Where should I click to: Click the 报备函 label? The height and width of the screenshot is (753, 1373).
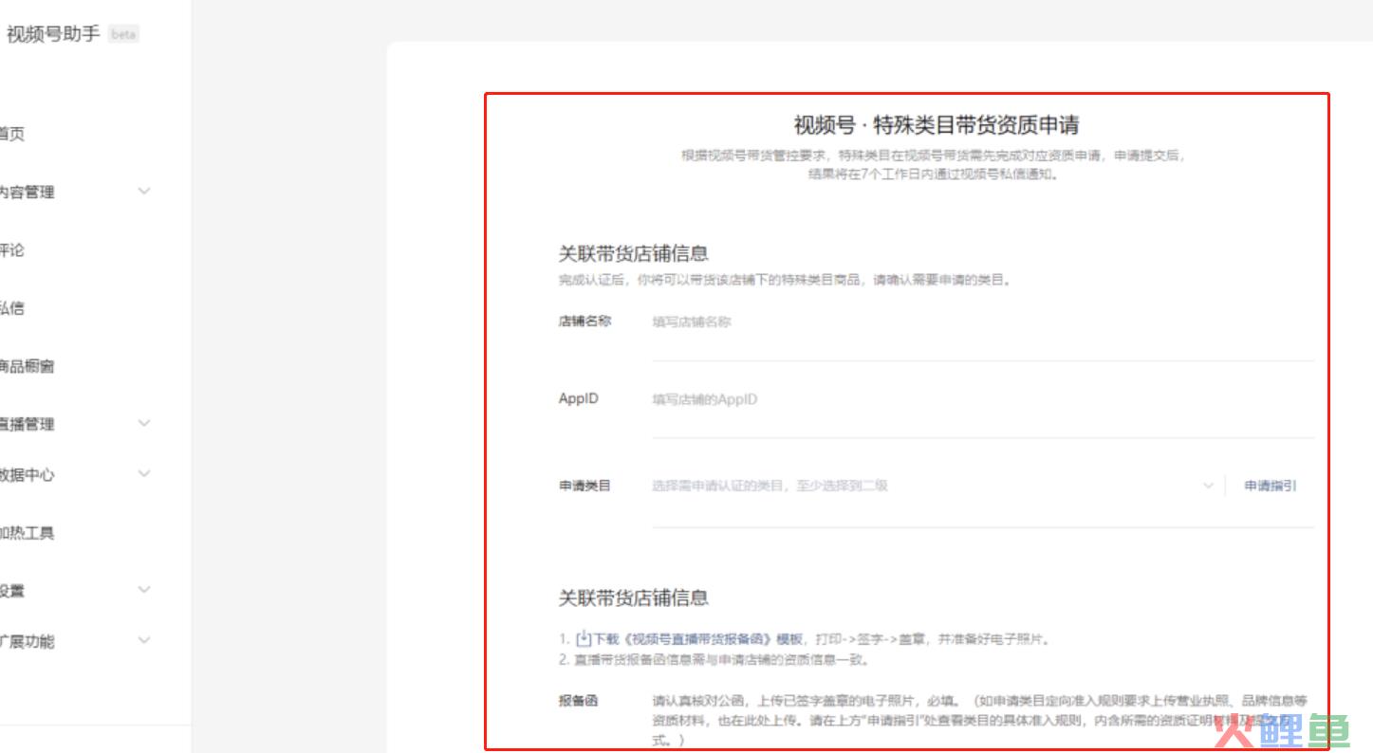[x=578, y=702]
